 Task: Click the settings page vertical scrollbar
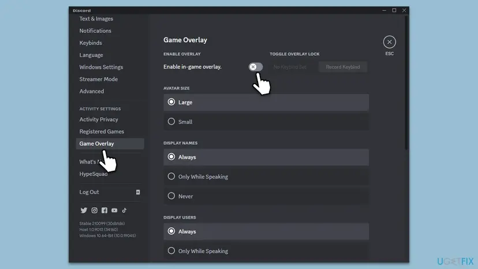point(406,83)
